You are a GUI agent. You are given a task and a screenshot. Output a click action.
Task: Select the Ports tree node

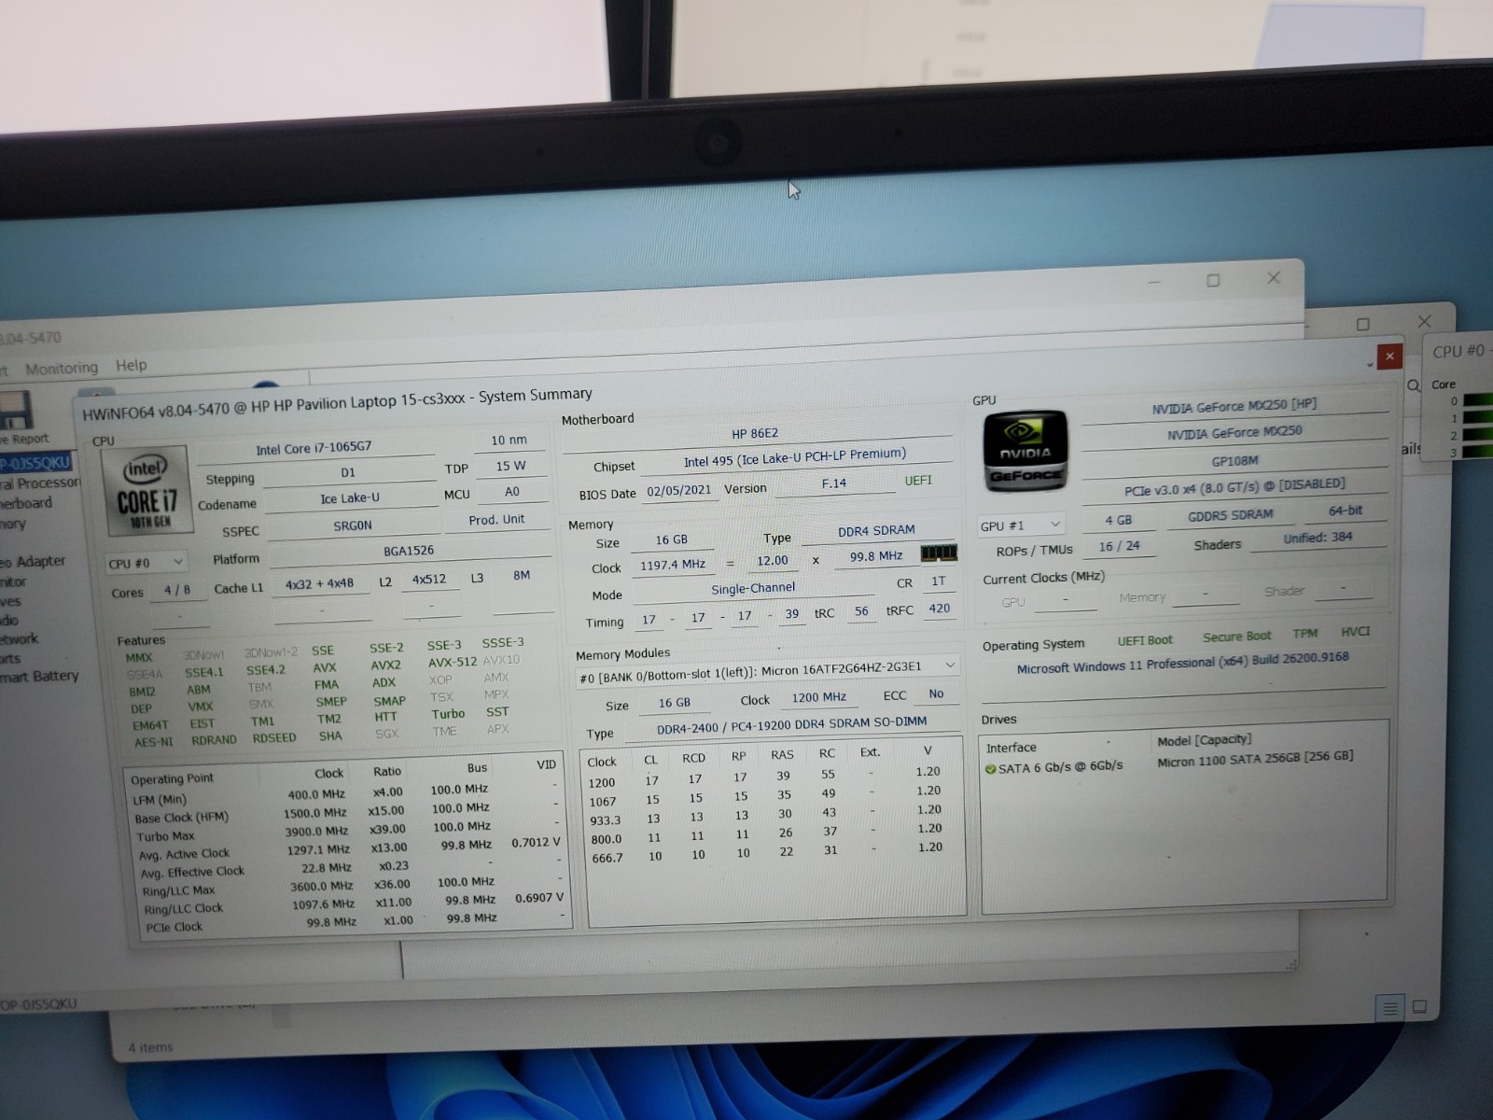pyautogui.click(x=10, y=658)
